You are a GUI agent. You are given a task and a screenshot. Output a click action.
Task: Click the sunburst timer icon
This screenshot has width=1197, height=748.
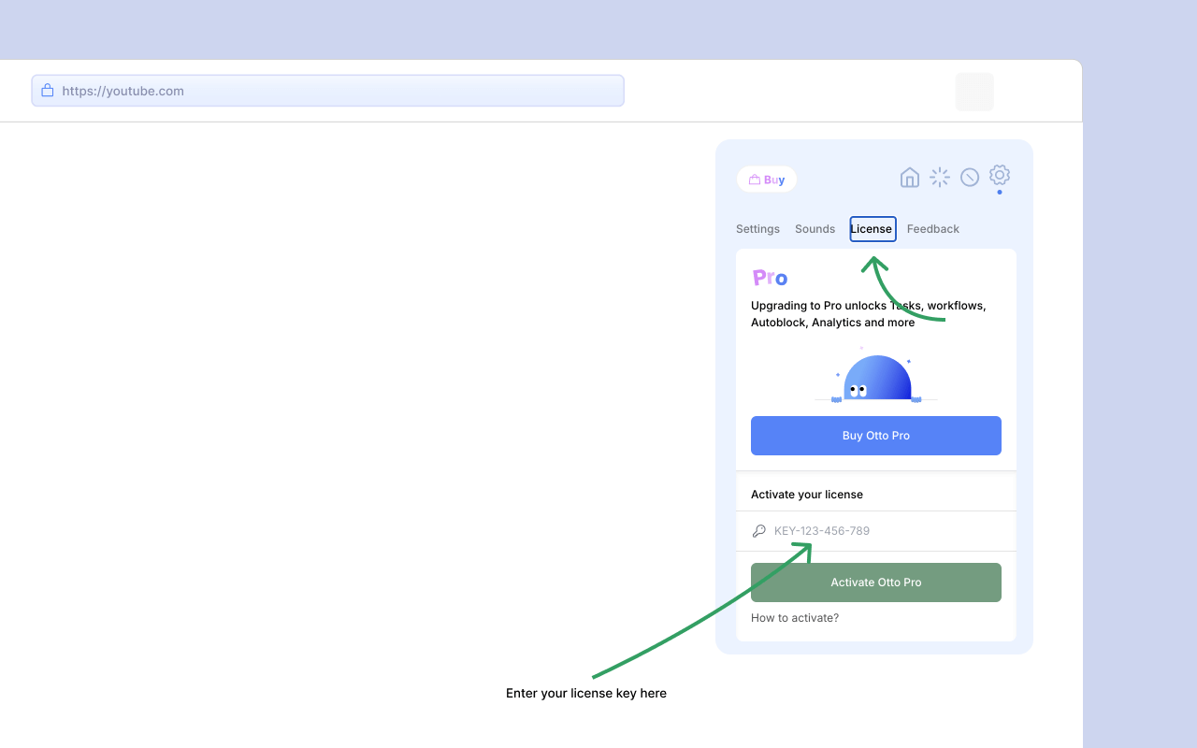940,178
